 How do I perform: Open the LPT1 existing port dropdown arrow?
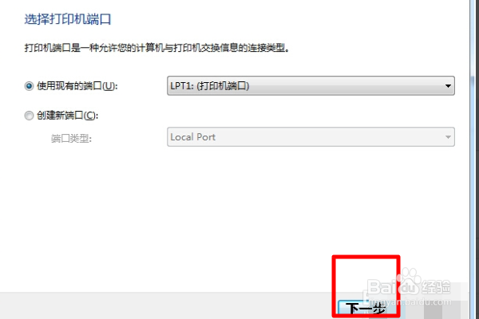[448, 86]
